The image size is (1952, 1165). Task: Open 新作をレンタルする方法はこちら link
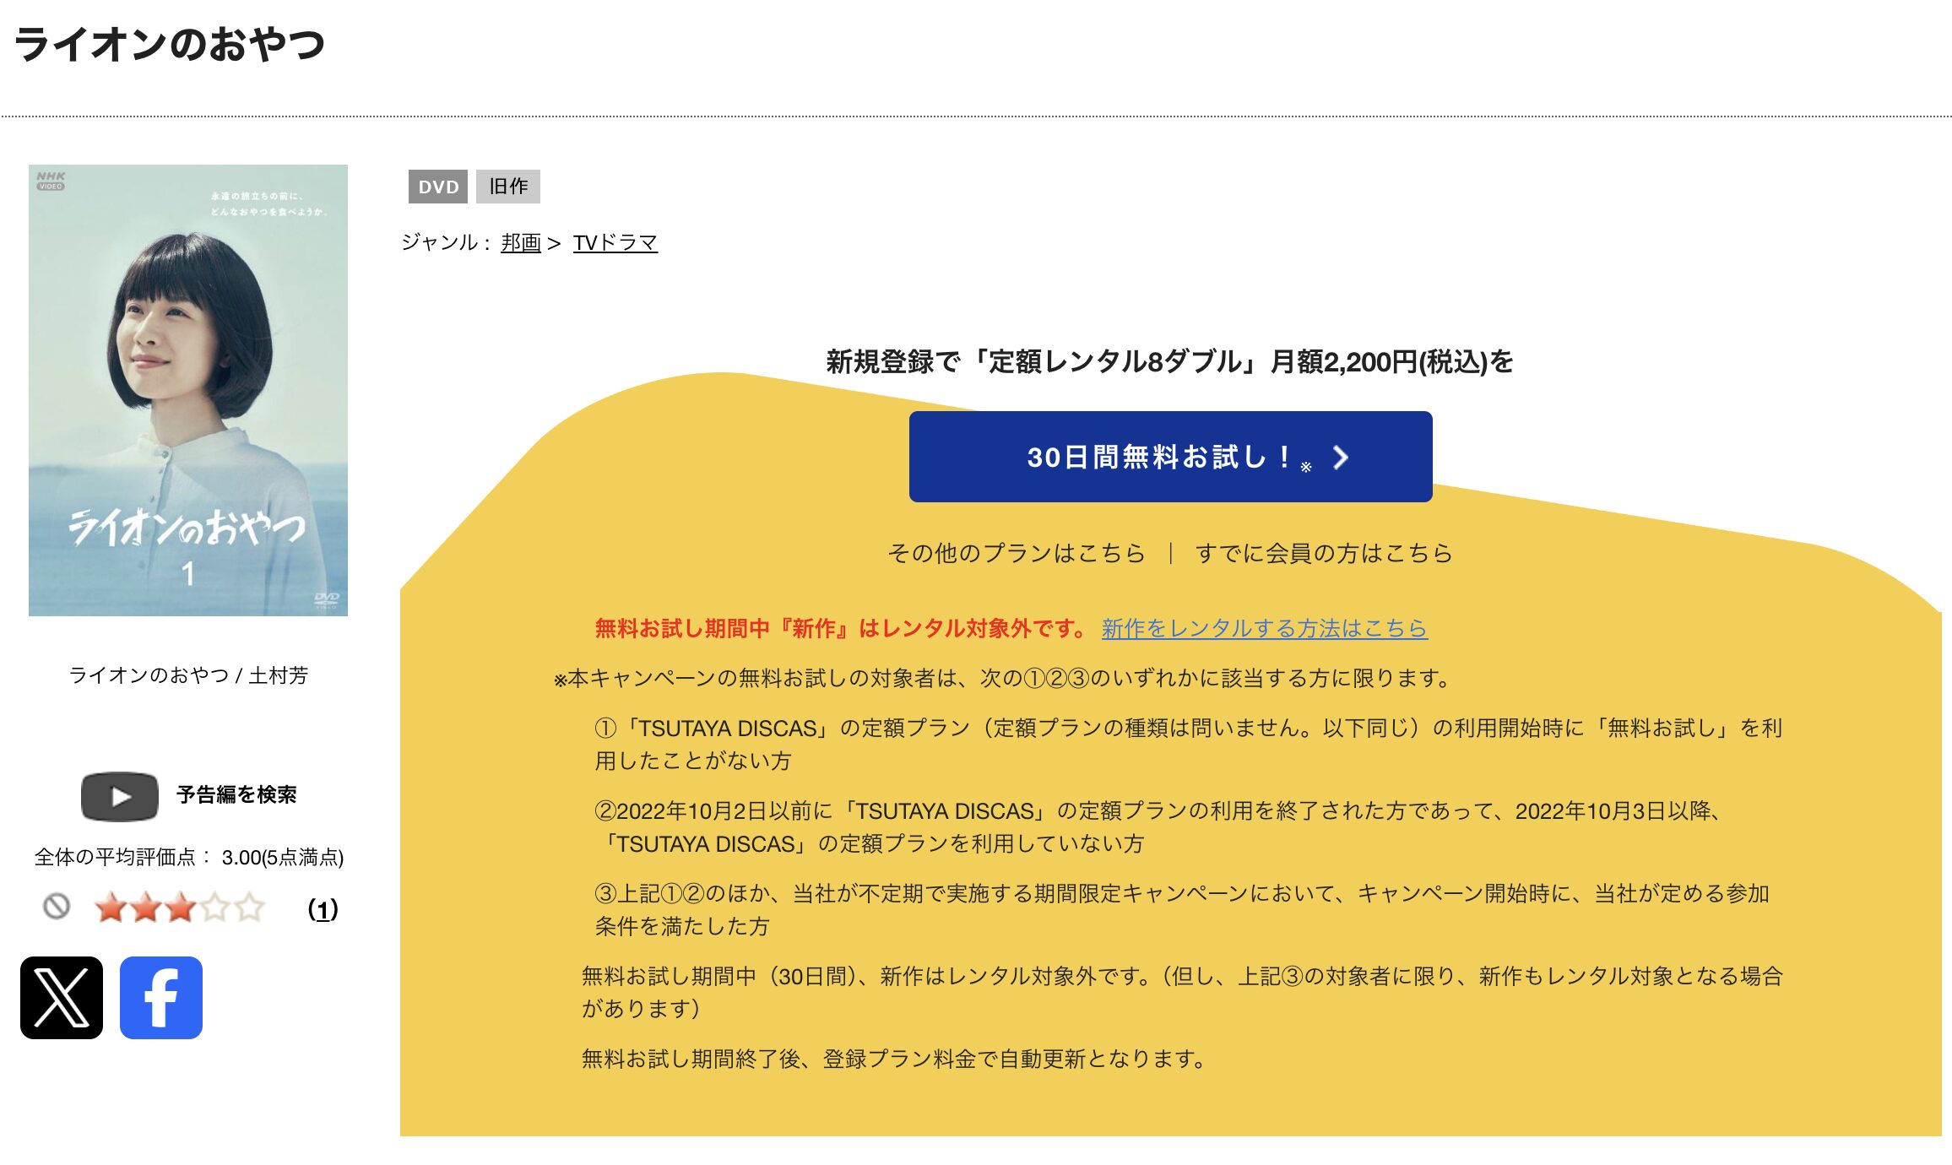[1265, 629]
